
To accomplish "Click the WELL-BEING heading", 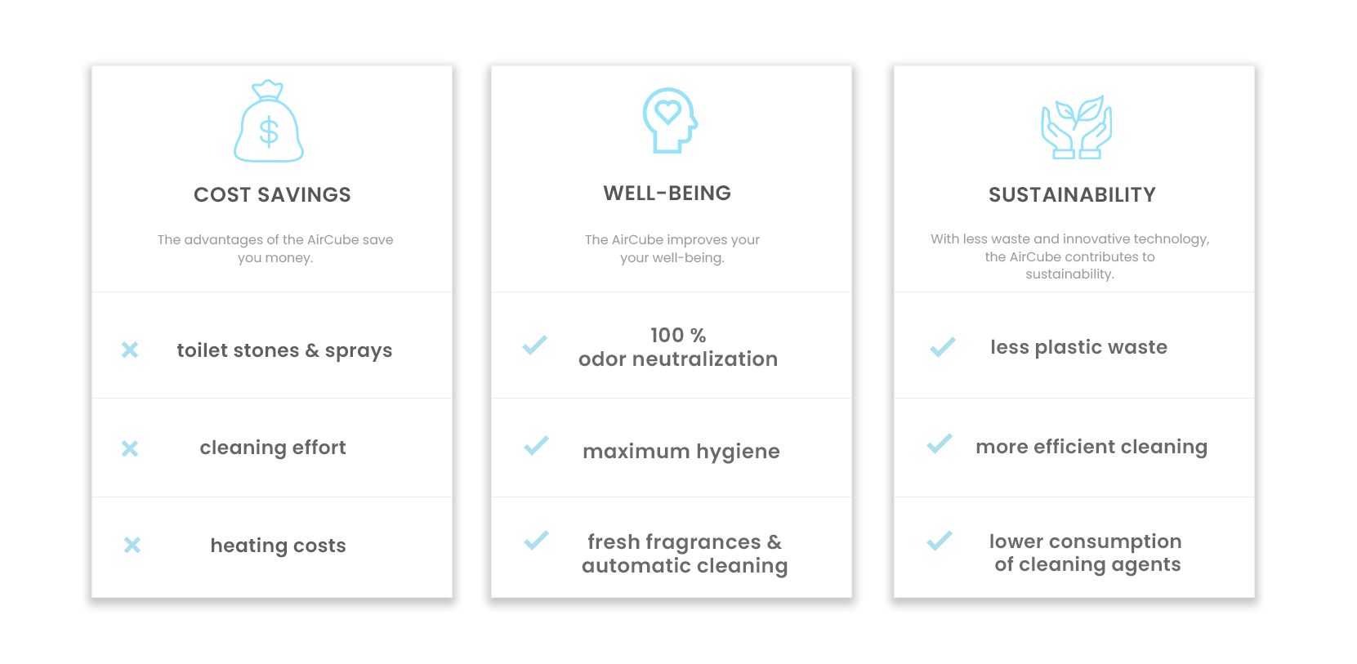I will pyautogui.click(x=667, y=193).
